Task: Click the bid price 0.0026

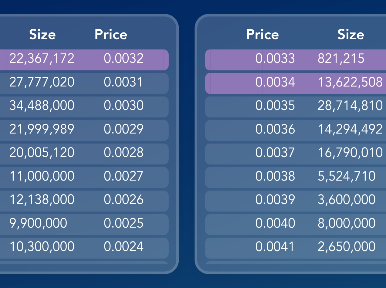Action: 124,199
